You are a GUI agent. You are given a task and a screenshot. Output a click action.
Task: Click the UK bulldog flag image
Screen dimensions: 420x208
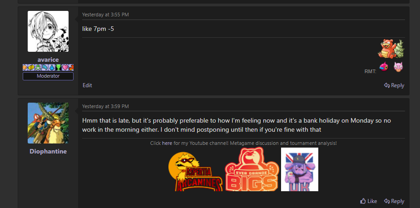(299, 169)
